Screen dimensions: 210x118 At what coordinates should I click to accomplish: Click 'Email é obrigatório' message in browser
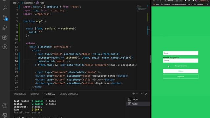tap(171, 58)
